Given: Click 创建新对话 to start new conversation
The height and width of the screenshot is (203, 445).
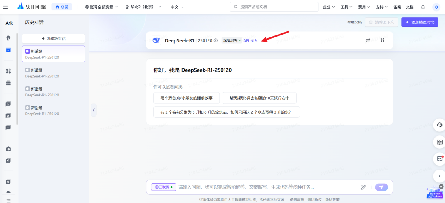Looking at the screenshot, I should 54,39.
